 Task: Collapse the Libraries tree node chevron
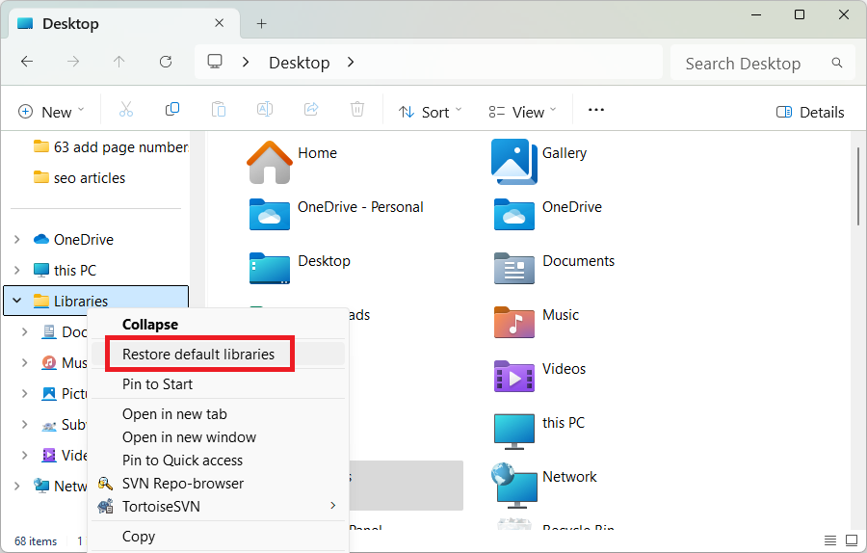(x=16, y=301)
